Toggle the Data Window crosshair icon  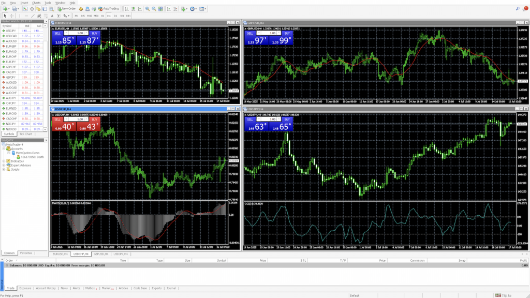click(32, 9)
